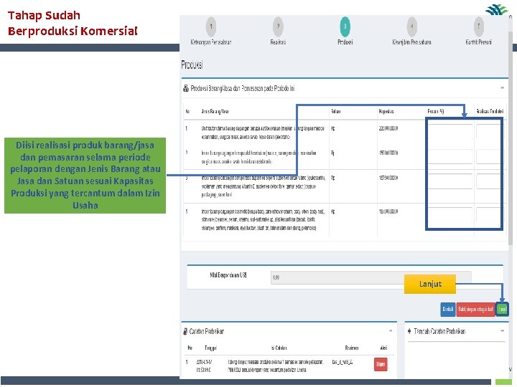Click the red Hapus button in Catatan row
The width and height of the screenshot is (517, 387).
pos(381,364)
